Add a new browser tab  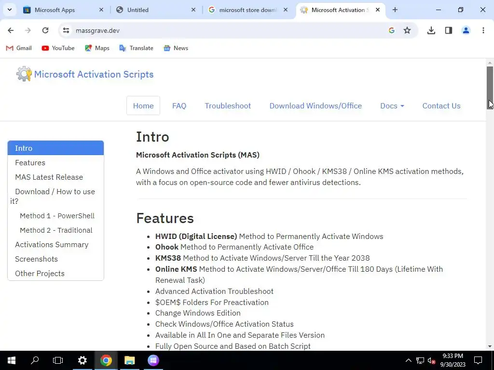click(395, 10)
